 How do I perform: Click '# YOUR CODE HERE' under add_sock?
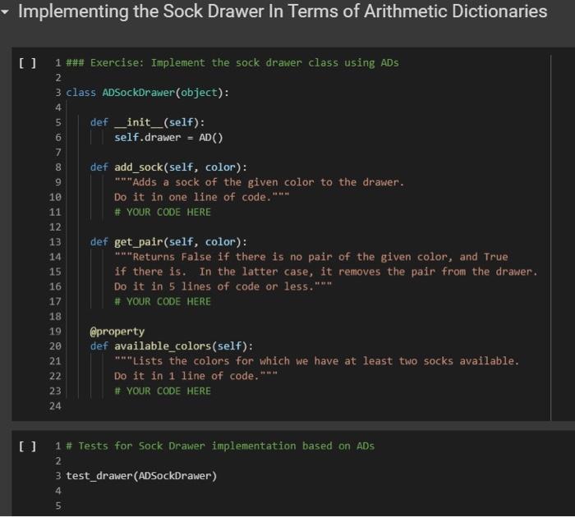(x=163, y=213)
